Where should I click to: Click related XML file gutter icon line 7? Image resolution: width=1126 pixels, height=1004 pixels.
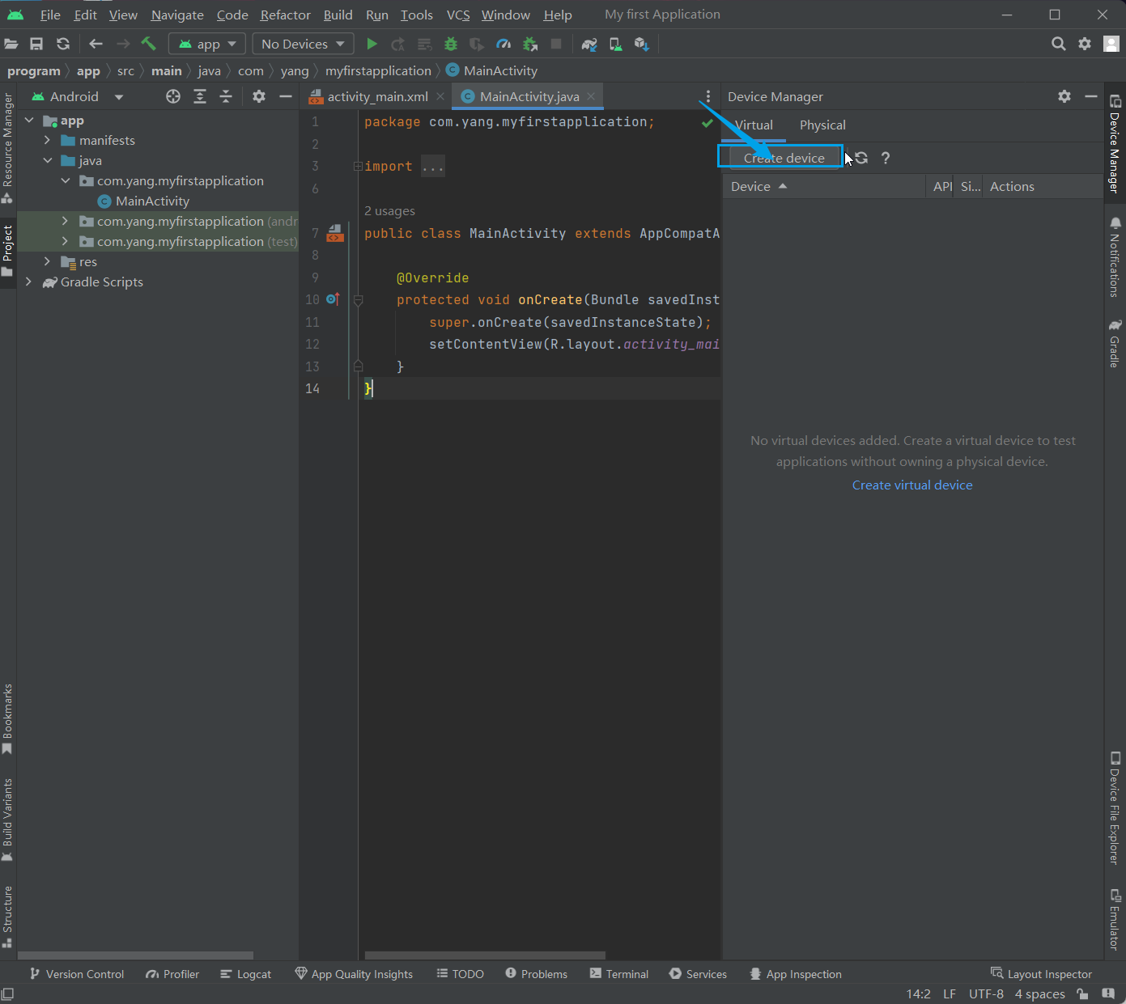(x=335, y=234)
